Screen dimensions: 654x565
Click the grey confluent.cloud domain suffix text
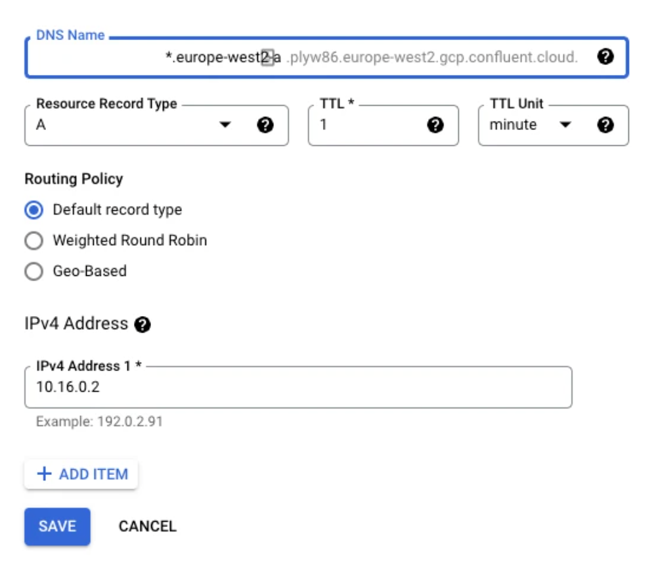[432, 58]
